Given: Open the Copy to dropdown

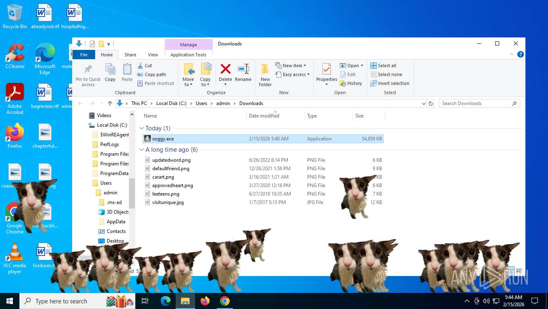Looking at the screenshot, I should [x=205, y=82].
